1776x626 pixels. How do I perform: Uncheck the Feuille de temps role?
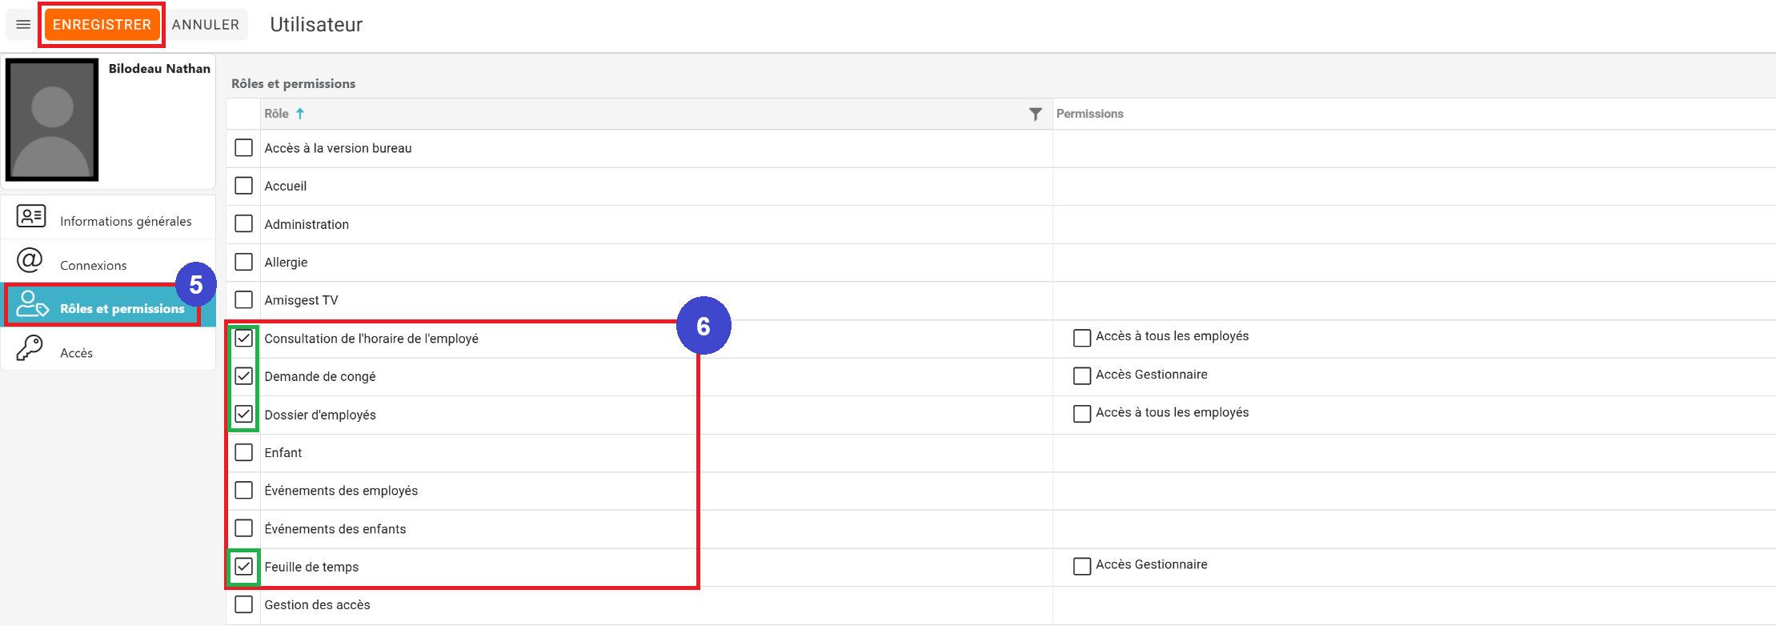pyautogui.click(x=244, y=567)
